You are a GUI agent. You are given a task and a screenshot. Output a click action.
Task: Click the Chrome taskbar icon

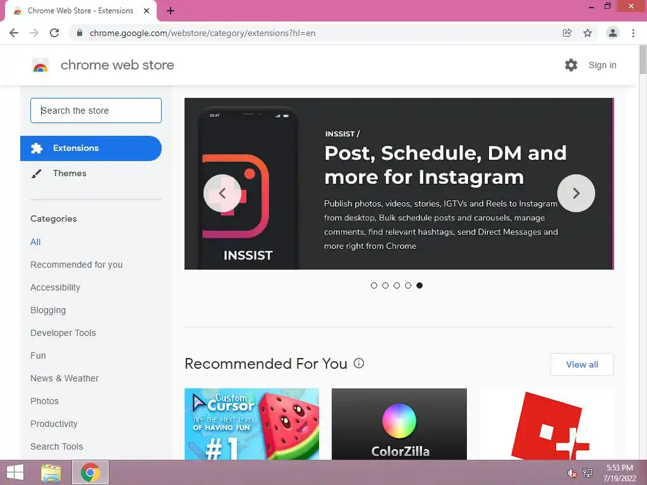(90, 472)
